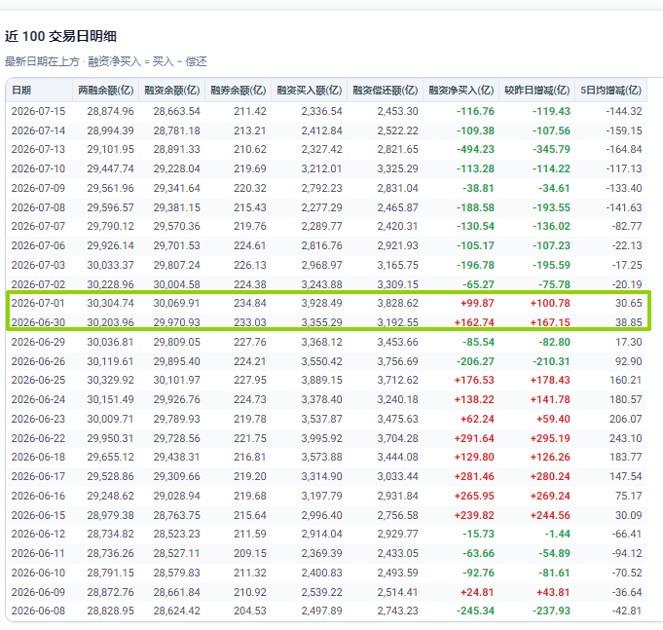Click net buy value +99.87
The width and height of the screenshot is (663, 630).
(477, 303)
